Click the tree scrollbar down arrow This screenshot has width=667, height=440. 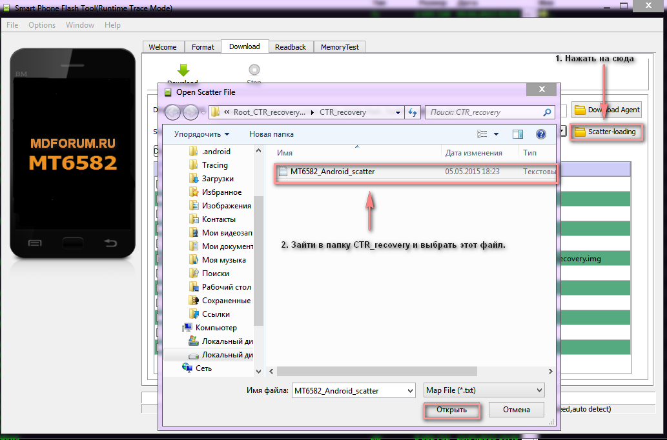(x=259, y=371)
